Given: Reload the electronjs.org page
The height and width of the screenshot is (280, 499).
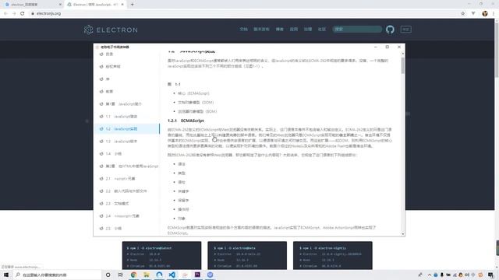Looking at the screenshot, I should [23, 13].
